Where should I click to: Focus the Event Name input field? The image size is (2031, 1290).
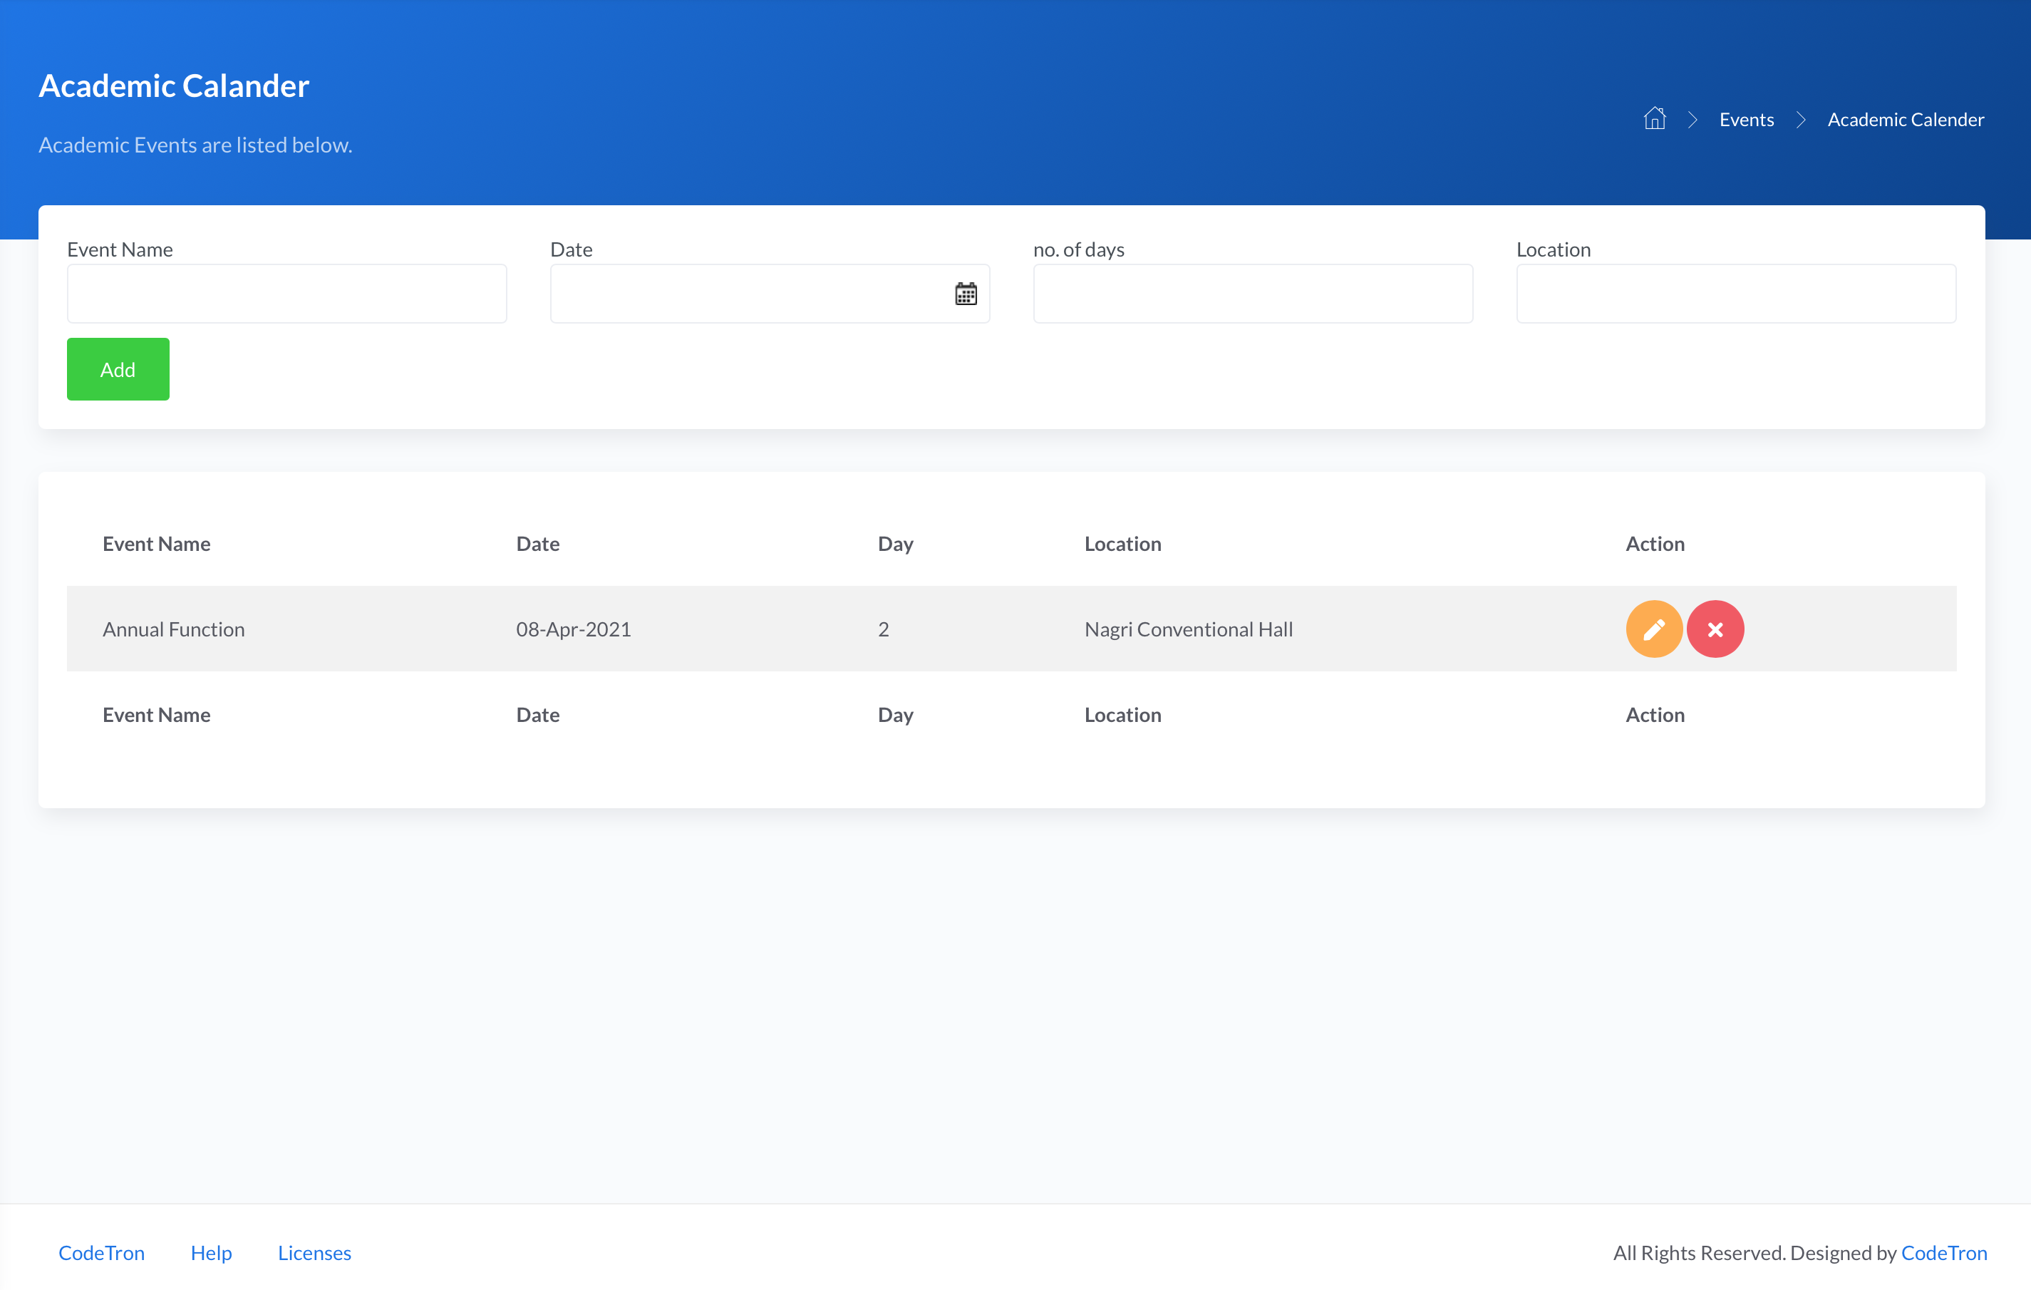[x=286, y=294]
